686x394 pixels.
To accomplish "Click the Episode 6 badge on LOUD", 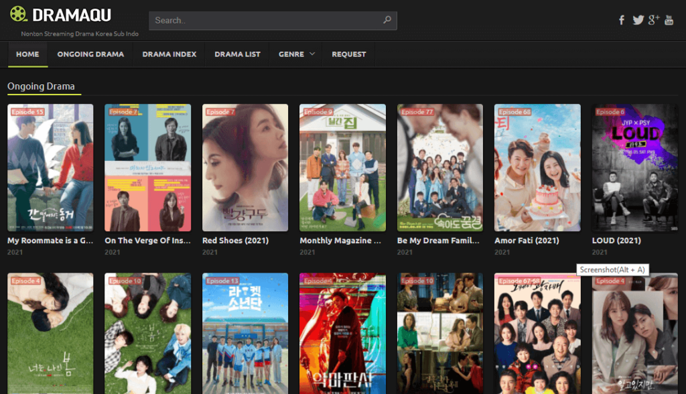I will (x=610, y=112).
